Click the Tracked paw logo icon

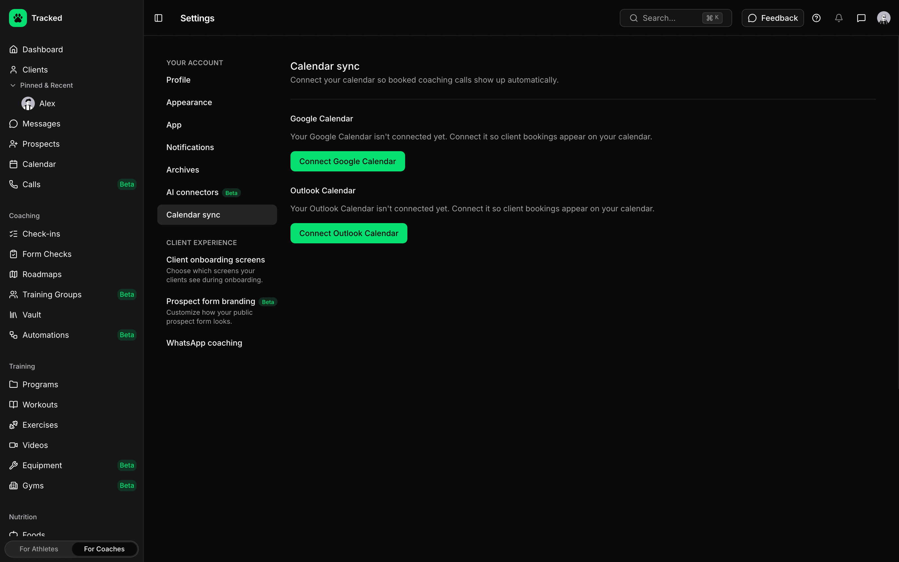[x=18, y=18]
